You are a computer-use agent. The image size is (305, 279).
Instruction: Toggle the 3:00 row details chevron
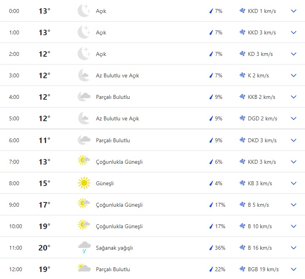tap(294, 75)
